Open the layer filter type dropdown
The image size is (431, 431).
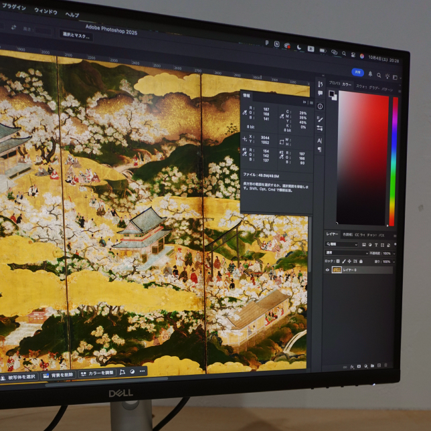(340, 244)
